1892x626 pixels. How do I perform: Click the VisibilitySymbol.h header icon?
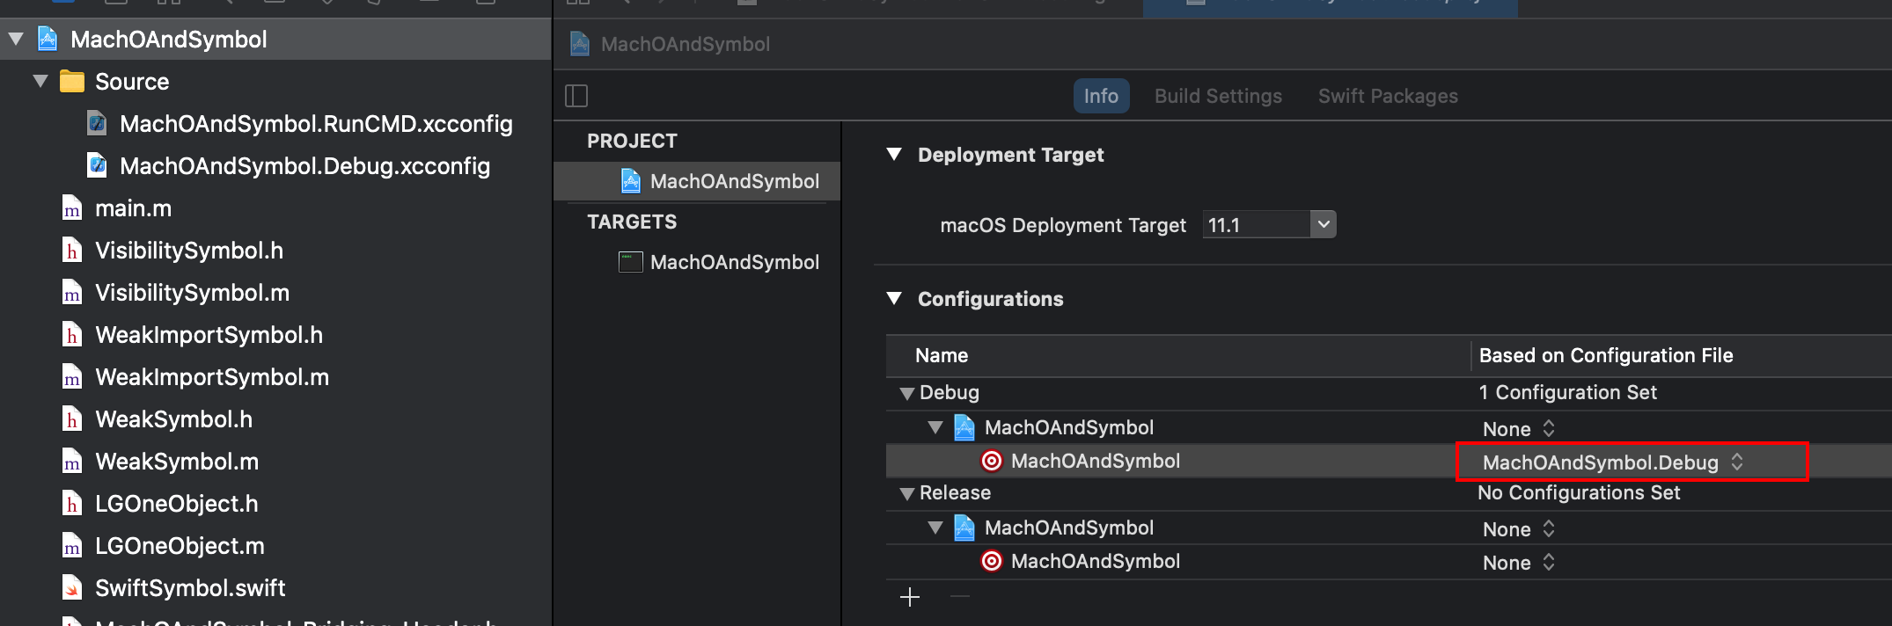[x=72, y=251]
